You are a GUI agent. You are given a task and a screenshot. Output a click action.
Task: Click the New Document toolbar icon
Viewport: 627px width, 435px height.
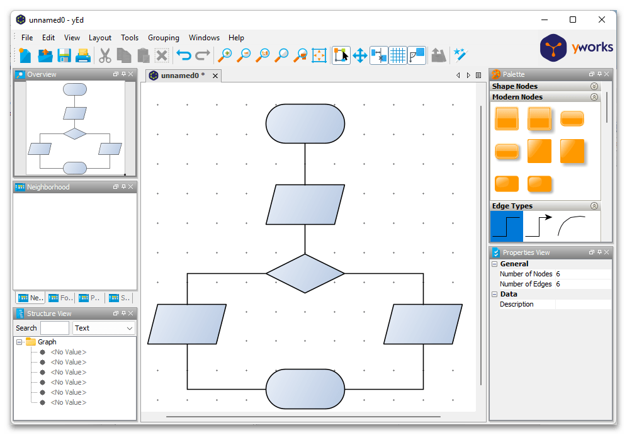[25, 55]
